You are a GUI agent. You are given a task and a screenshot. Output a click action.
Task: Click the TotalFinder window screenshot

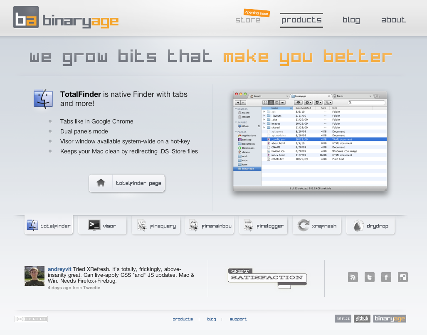(x=310, y=141)
